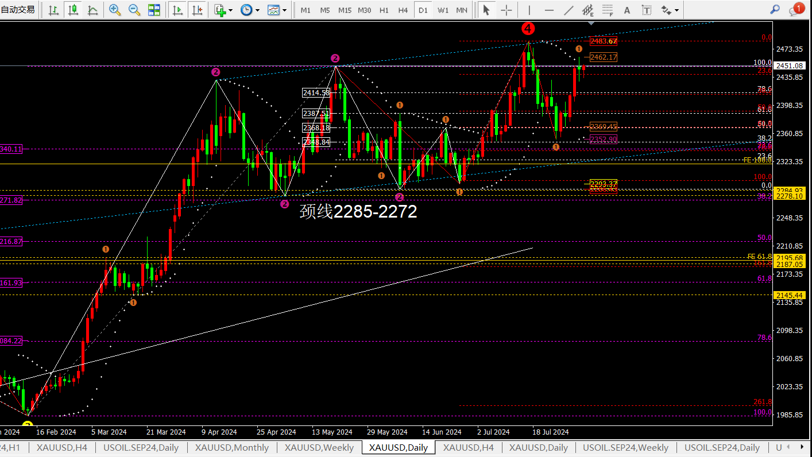Open the indicators list icon with green plus
This screenshot has height=457, width=812.
(x=219, y=10)
